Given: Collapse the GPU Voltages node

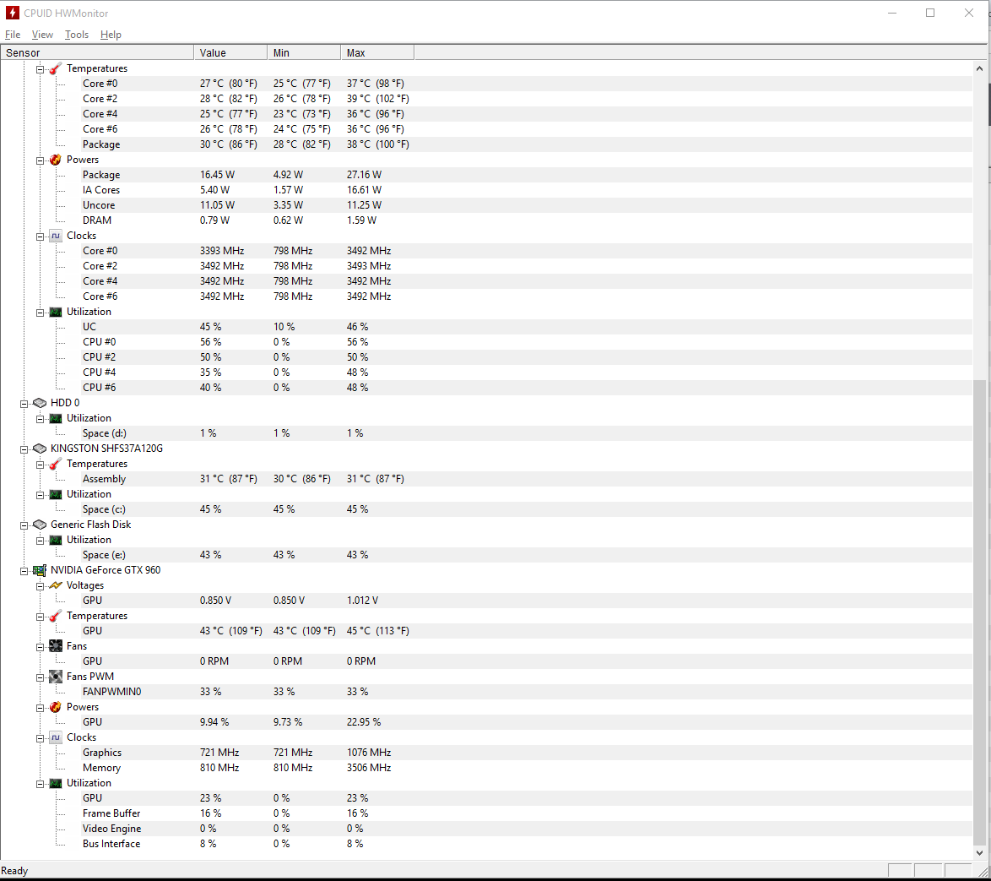Looking at the screenshot, I should [40, 586].
